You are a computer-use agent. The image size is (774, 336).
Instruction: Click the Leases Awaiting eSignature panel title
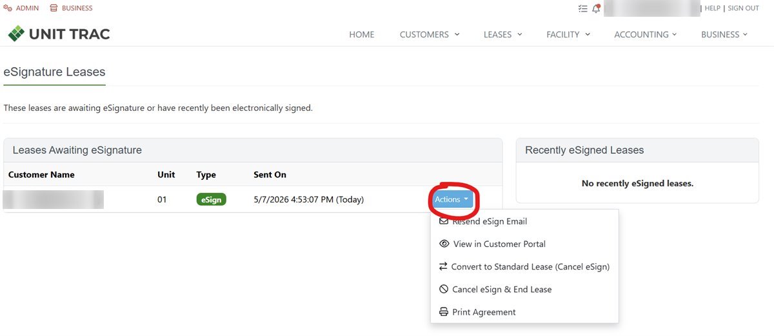click(77, 150)
